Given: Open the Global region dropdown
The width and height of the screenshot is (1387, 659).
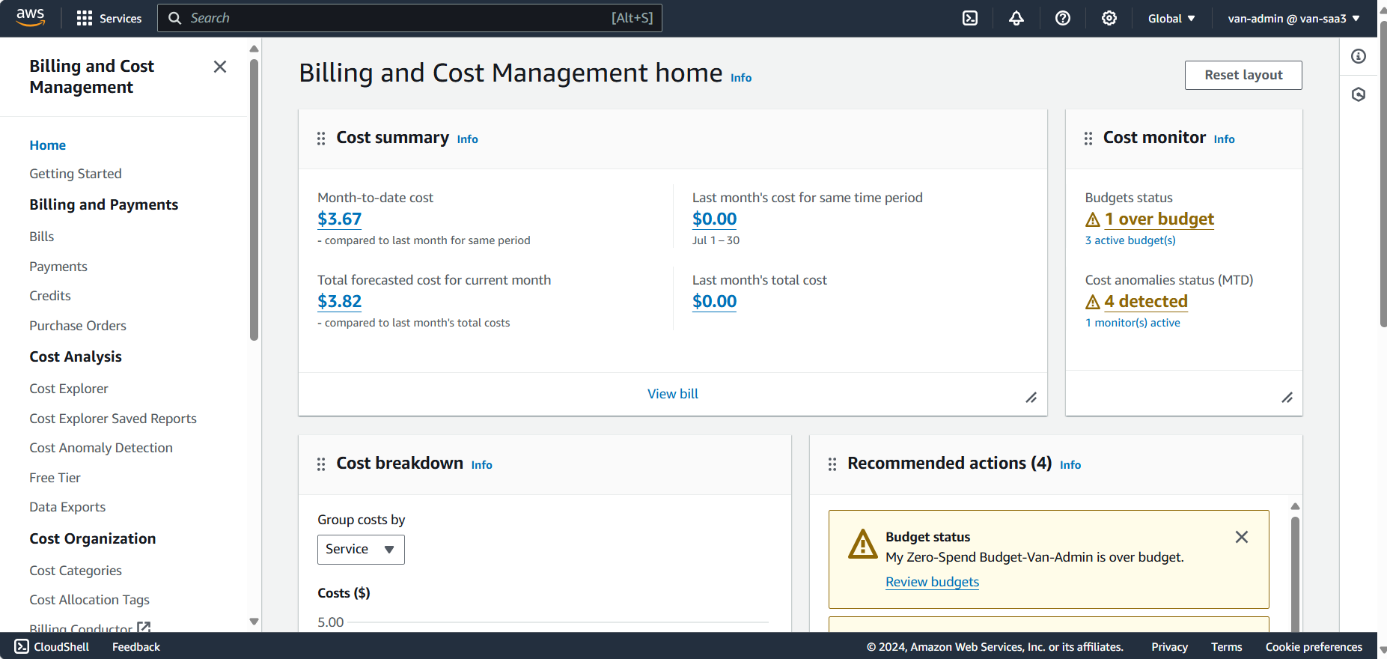Looking at the screenshot, I should pyautogui.click(x=1171, y=18).
